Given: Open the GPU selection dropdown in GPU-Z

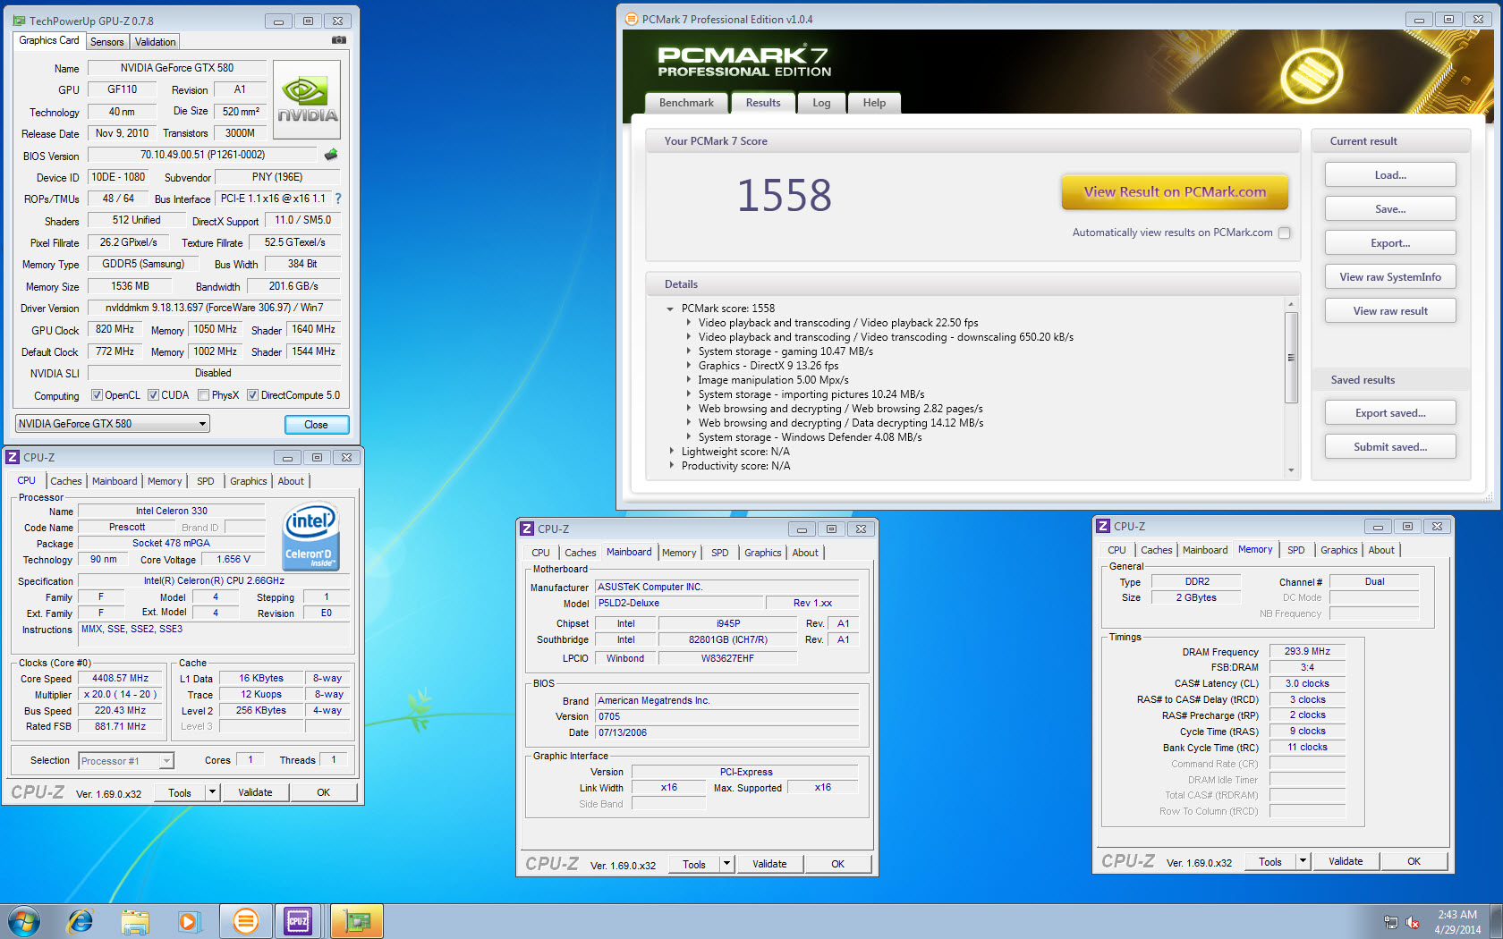Looking at the screenshot, I should pyautogui.click(x=113, y=424).
